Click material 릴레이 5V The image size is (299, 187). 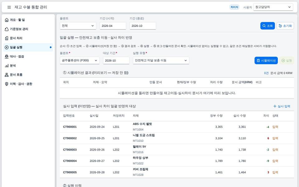[140, 147]
